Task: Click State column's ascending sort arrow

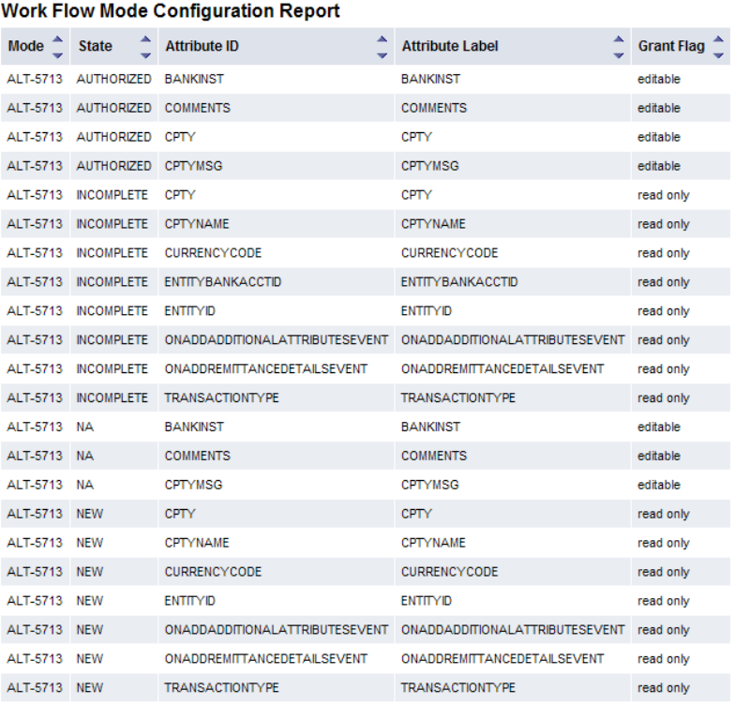Action: [x=144, y=39]
